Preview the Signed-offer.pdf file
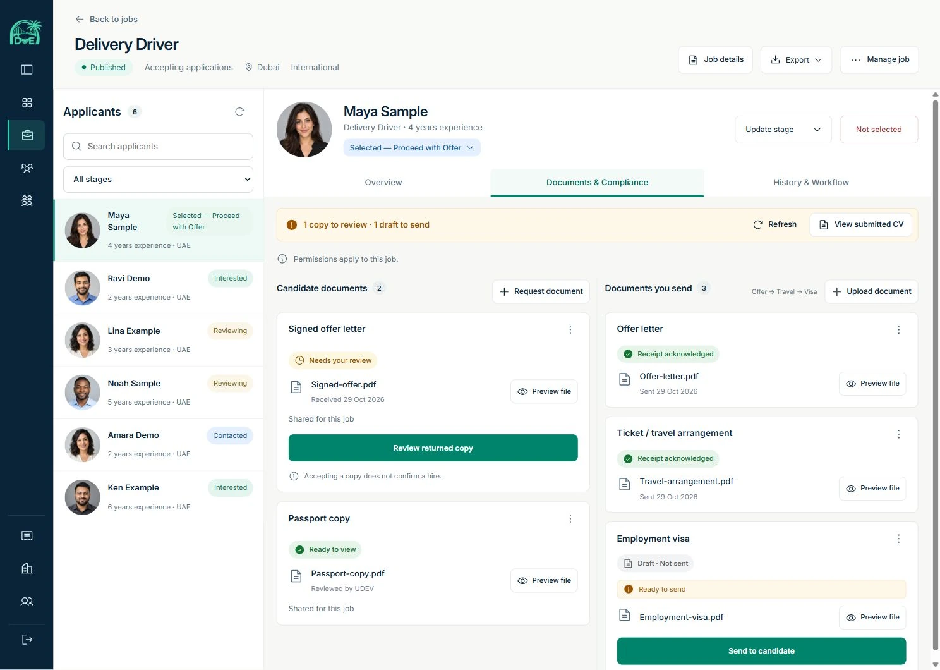940x670 pixels. tap(544, 392)
